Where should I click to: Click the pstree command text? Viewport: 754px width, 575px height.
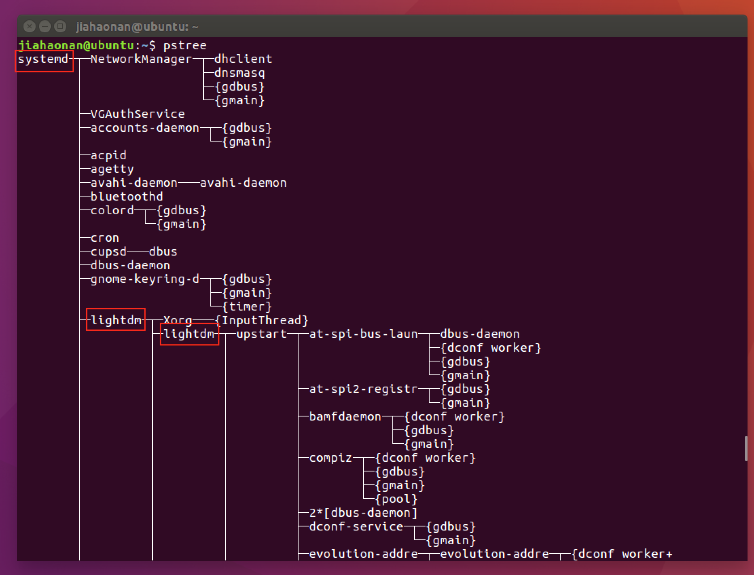coord(185,45)
